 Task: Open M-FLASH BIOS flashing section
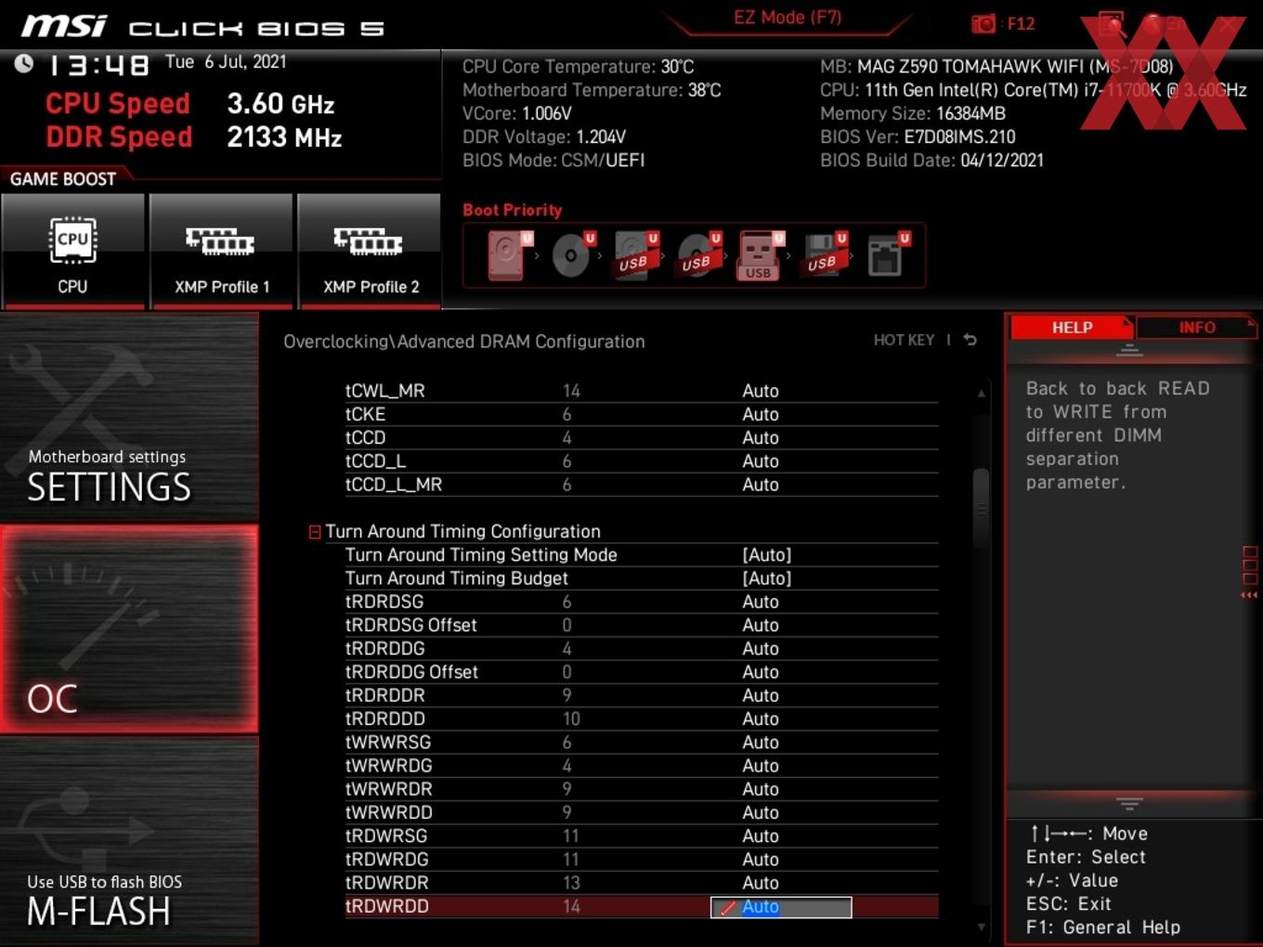tap(129, 840)
